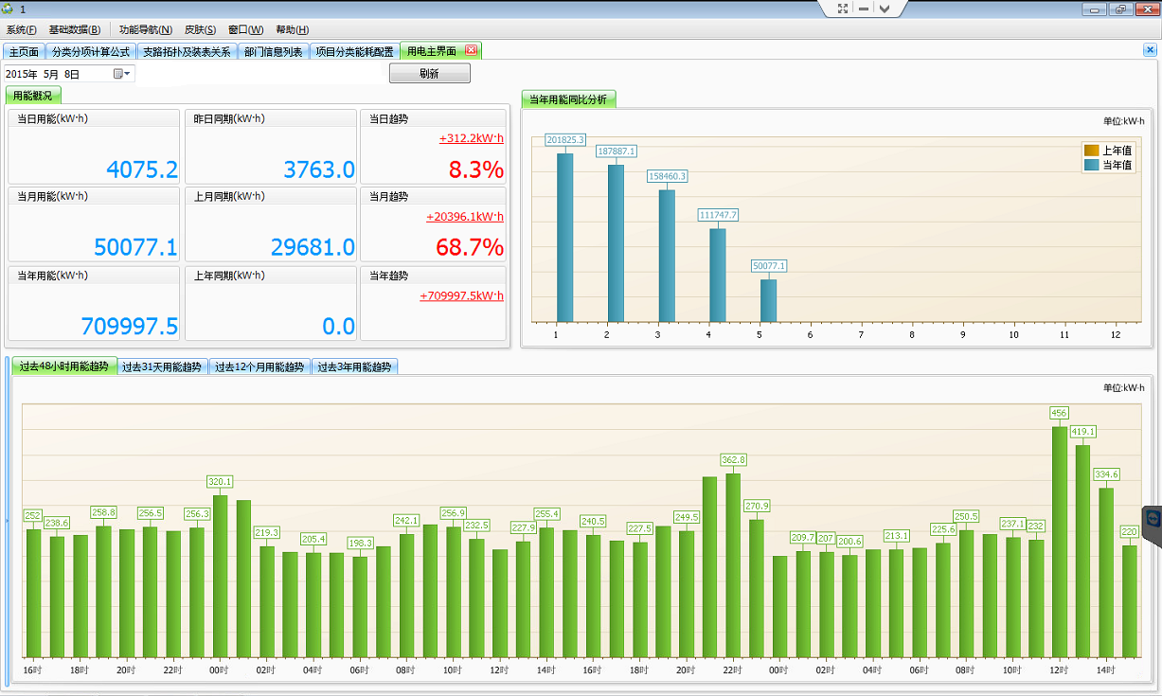Select the 过去31天用能趋势 tab
1162x696 pixels.
pyautogui.click(x=162, y=367)
